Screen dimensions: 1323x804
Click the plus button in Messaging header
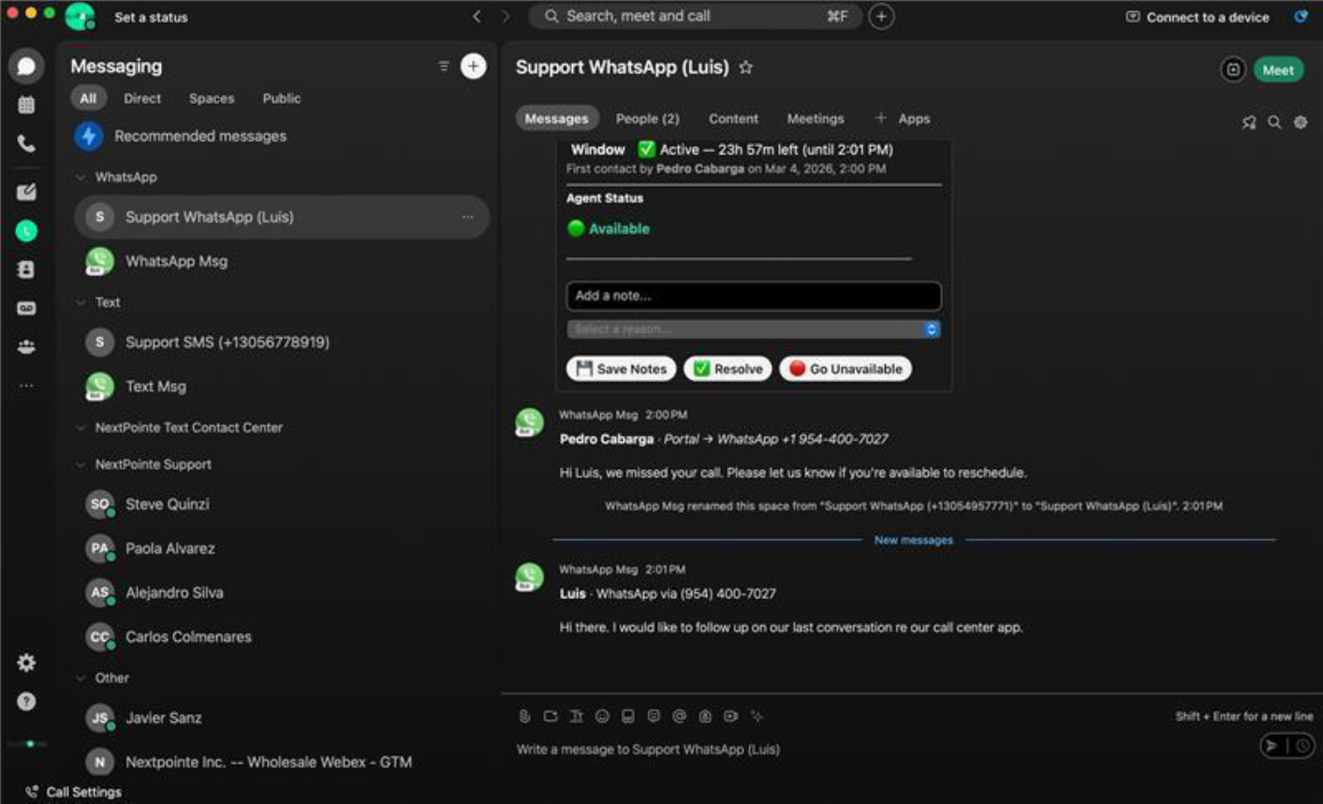(474, 66)
